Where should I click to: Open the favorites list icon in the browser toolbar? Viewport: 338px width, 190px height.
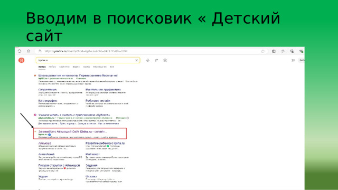click(x=283, y=51)
